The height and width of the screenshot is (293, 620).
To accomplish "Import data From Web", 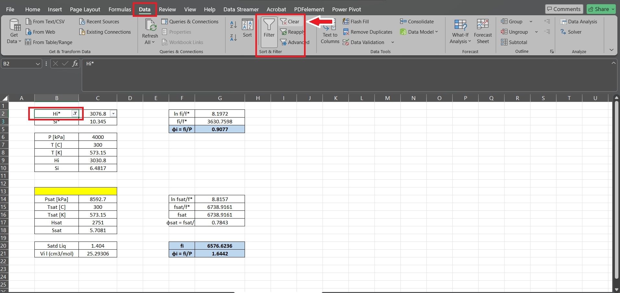I will (40, 32).
